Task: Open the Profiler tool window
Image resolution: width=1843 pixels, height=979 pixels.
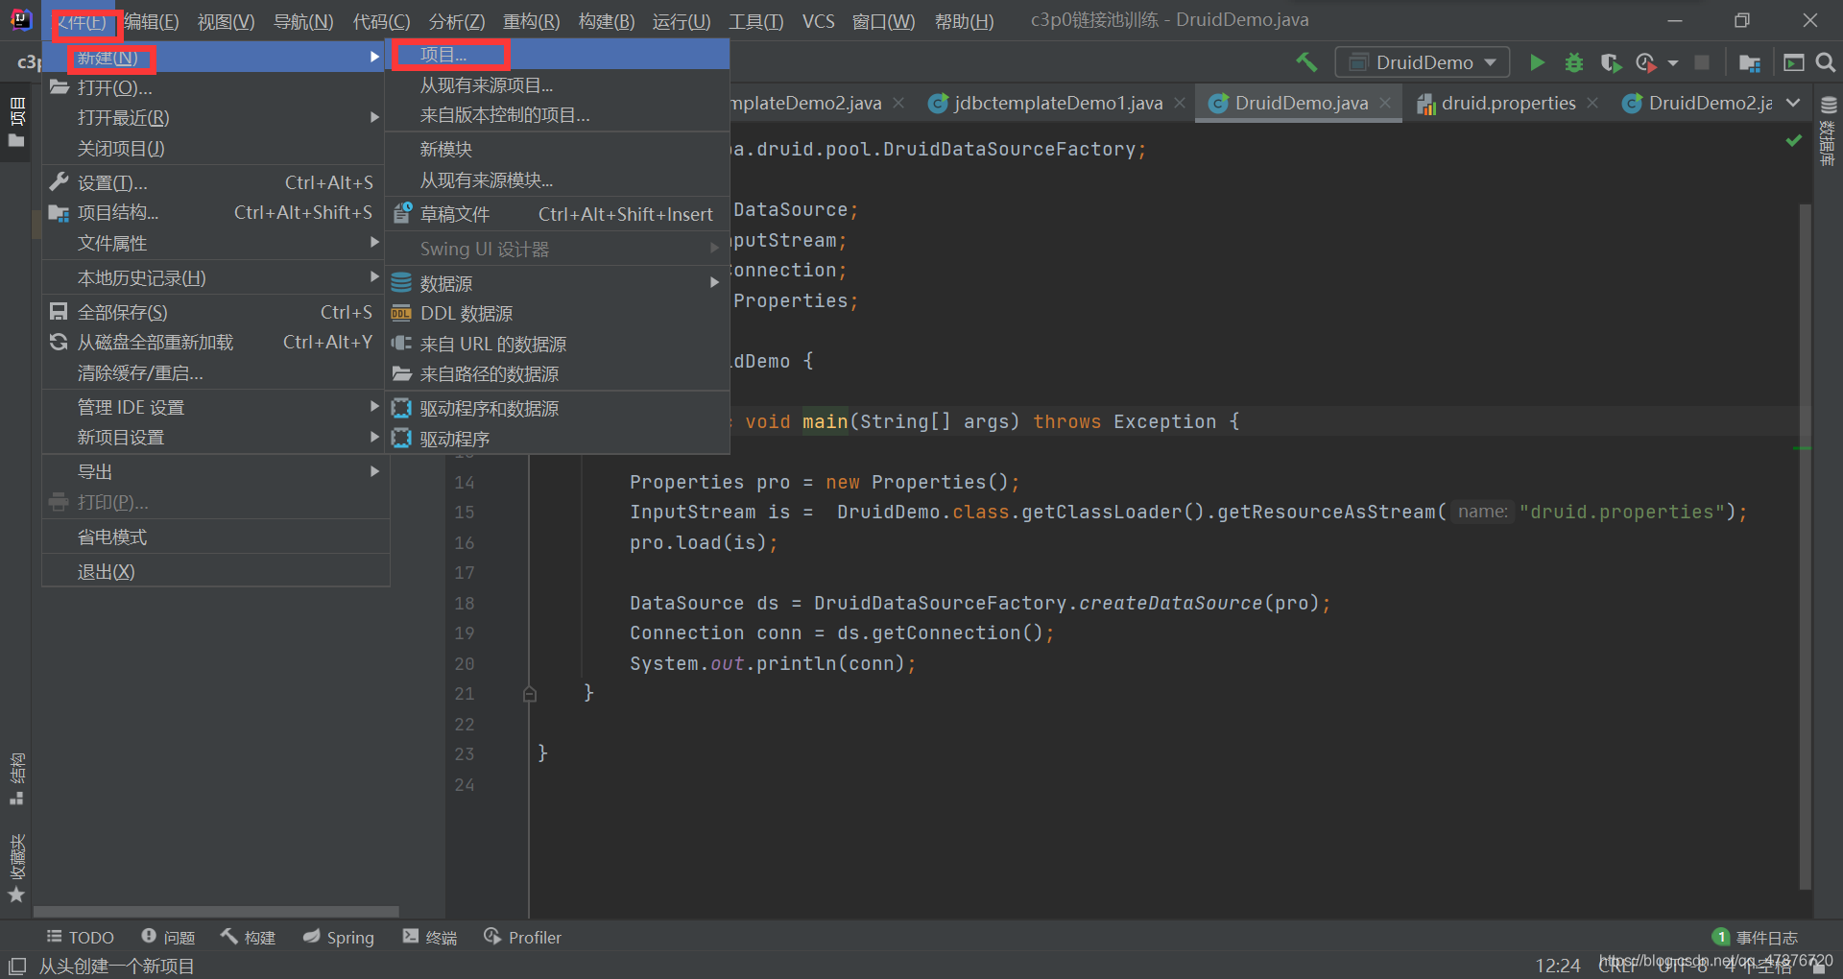Action: 523,938
